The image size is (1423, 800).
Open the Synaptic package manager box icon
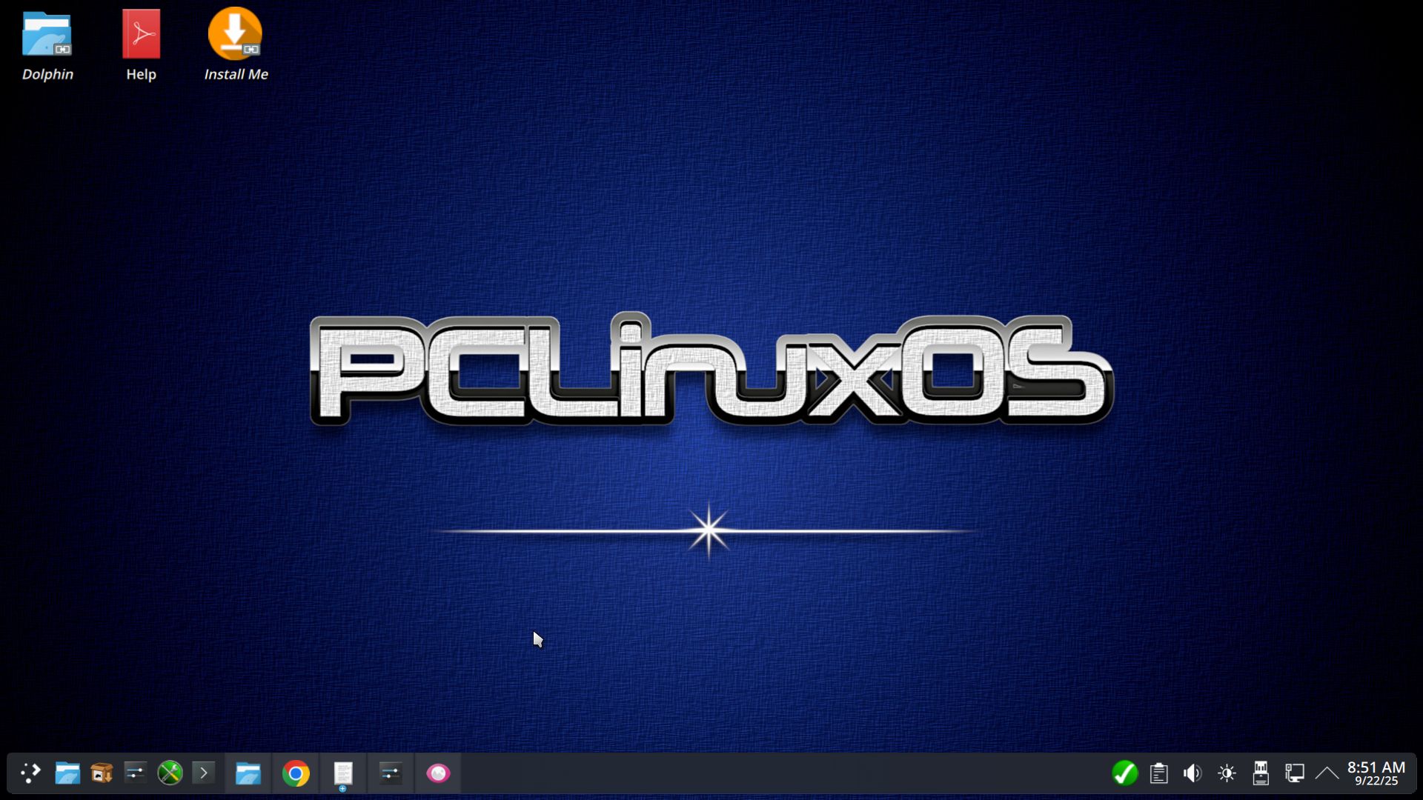pos(102,773)
